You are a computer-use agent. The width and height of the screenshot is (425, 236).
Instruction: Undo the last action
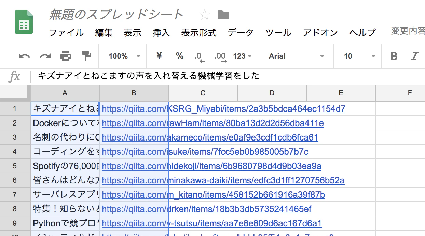pyautogui.click(x=24, y=56)
